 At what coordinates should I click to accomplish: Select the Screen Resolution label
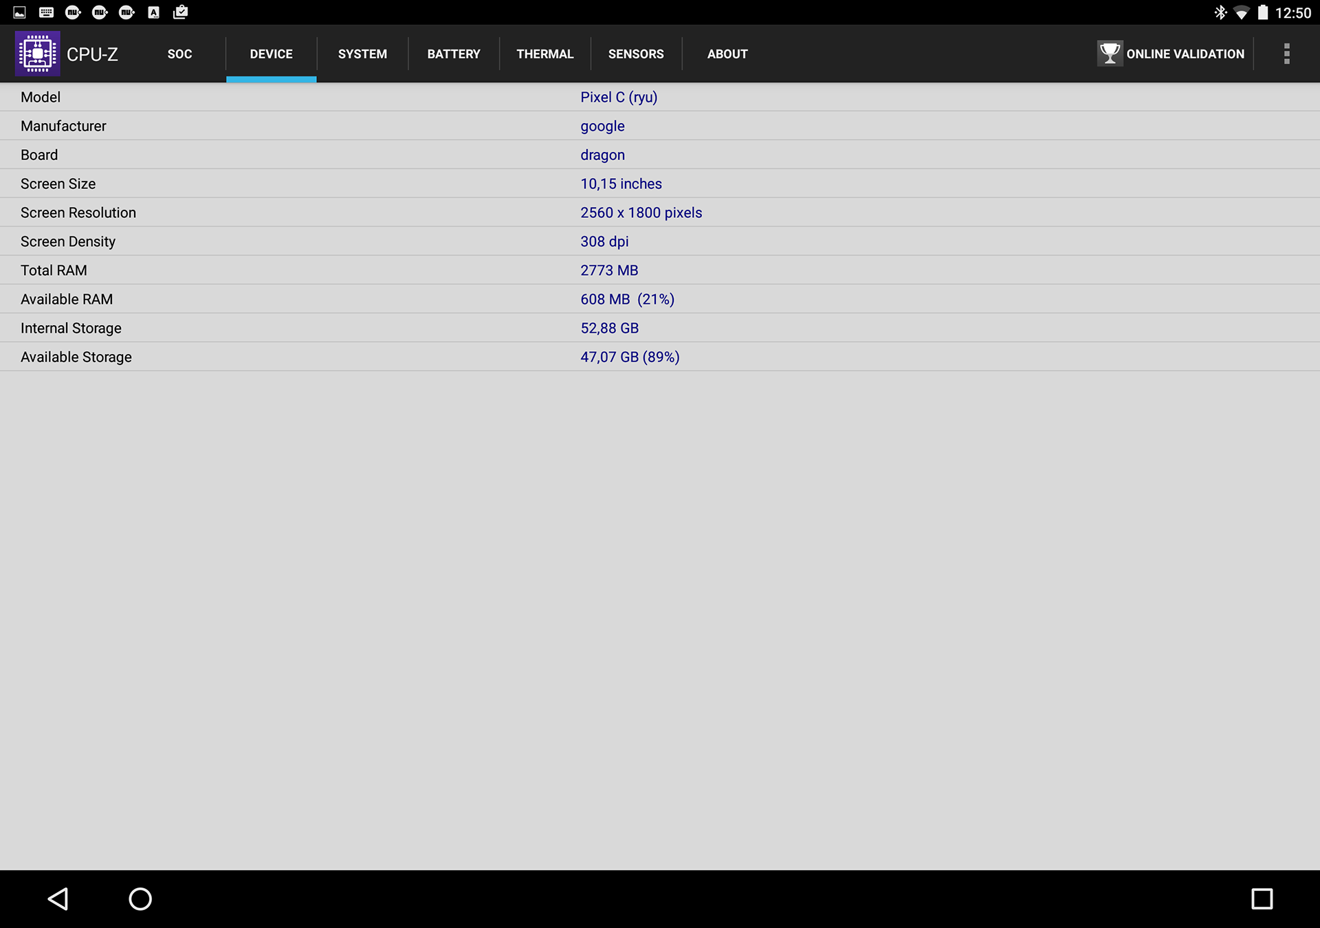point(78,212)
